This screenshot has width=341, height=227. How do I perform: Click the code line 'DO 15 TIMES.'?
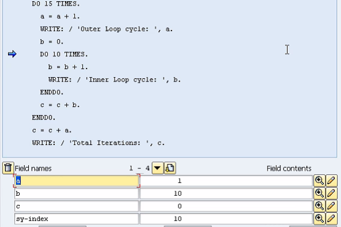tap(56, 4)
